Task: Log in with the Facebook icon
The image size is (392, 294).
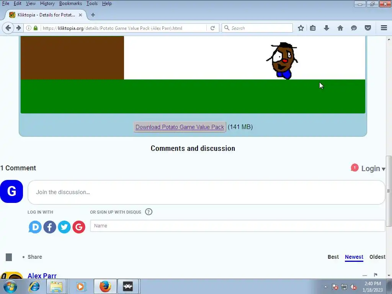Action: tap(50, 227)
